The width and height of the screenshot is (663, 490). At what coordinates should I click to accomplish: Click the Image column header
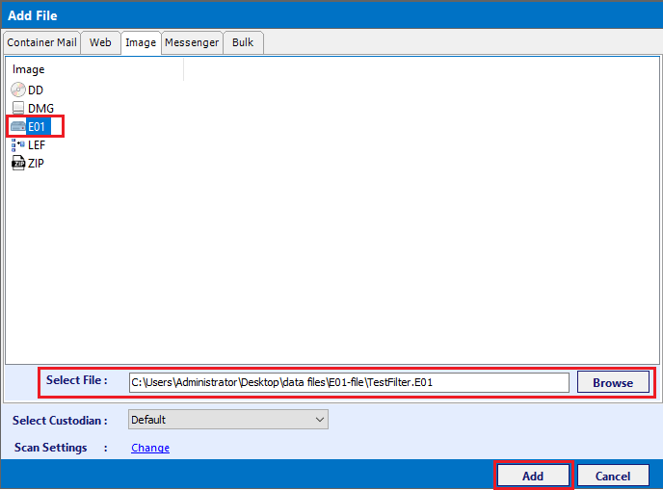pyautogui.click(x=93, y=69)
